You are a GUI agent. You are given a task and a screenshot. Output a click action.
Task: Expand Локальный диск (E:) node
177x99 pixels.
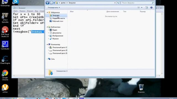point(49,53)
